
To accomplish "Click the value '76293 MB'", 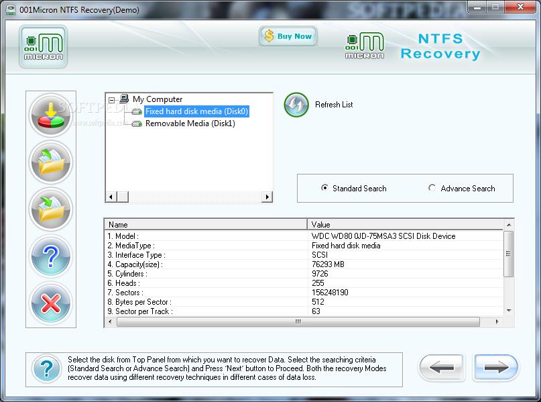I will click(x=328, y=264).
